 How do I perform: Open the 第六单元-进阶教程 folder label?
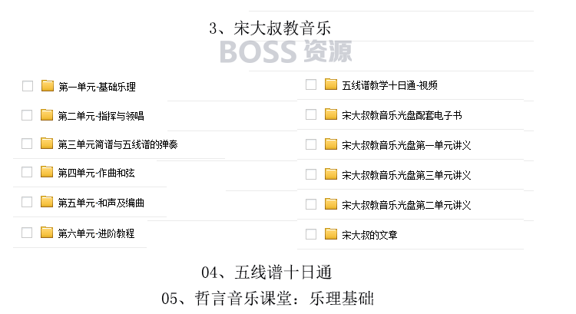[96, 233]
